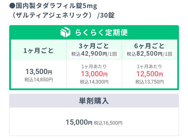Viewport: 188px width, 138px height.
Task: Select the 15,000円 single purchase price
Action: point(79,122)
